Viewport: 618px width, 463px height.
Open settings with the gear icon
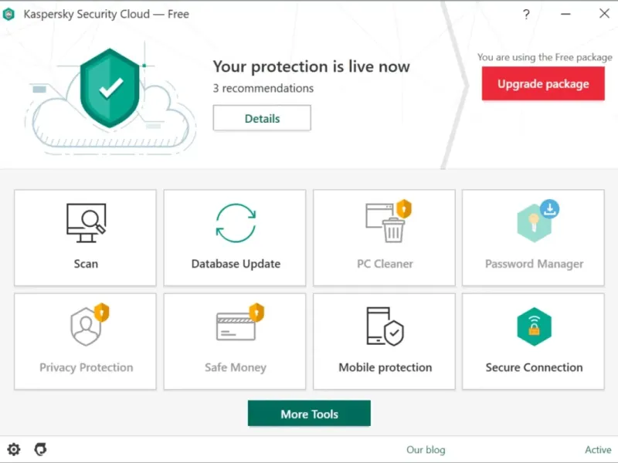(14, 449)
